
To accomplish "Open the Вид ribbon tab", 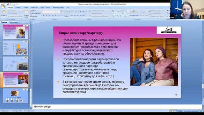I will [x=68, y=8].
